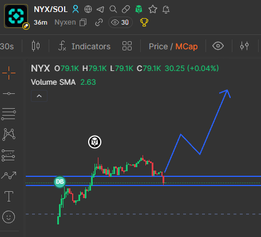
Task: Open chart settings sliders icon
Action: [x=244, y=46]
